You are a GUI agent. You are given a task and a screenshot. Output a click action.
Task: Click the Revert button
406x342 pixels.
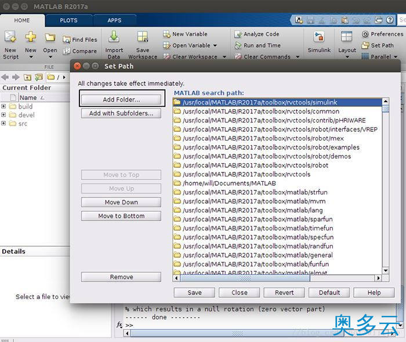(x=284, y=293)
